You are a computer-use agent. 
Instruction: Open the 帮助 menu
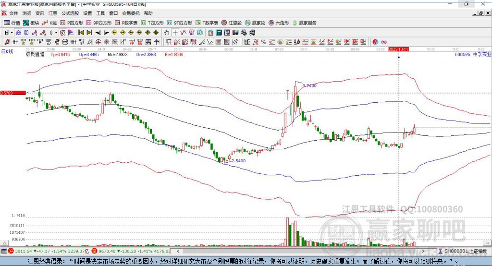pos(148,13)
